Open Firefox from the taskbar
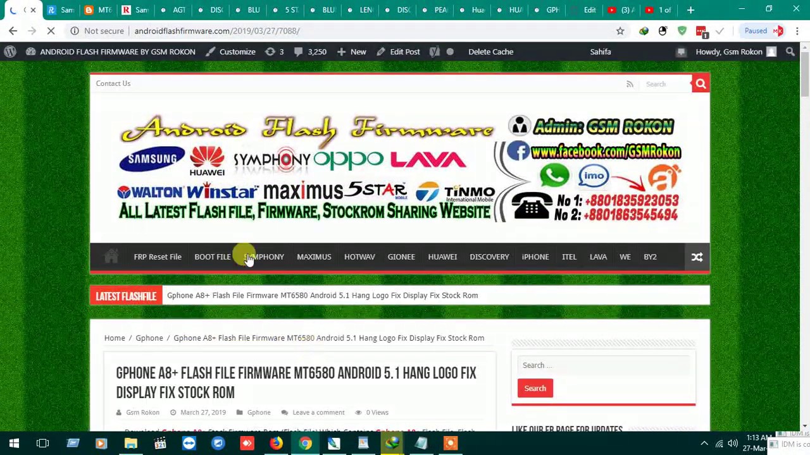 tap(276, 444)
